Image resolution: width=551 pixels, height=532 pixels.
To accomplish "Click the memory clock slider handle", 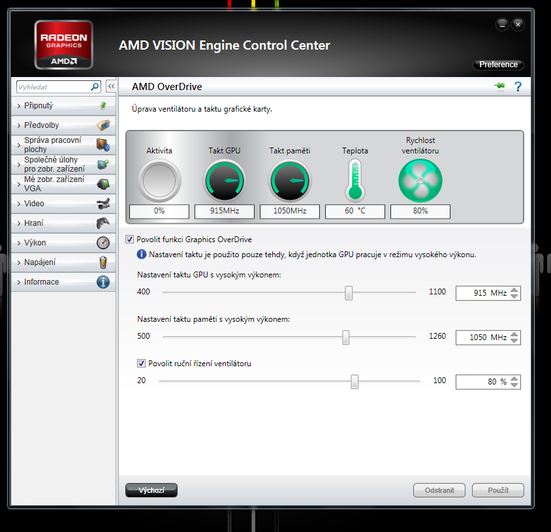I will [346, 337].
